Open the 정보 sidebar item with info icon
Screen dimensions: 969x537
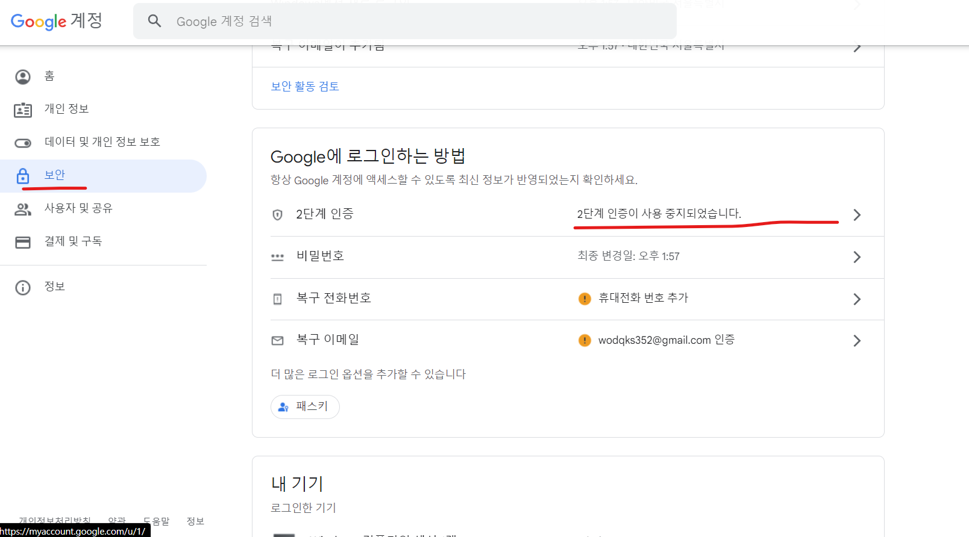click(103, 287)
